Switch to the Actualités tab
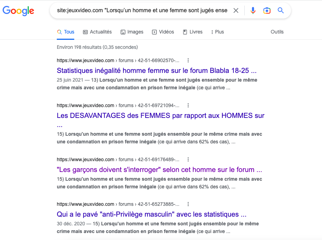The width and height of the screenshot is (322, 240). click(97, 32)
